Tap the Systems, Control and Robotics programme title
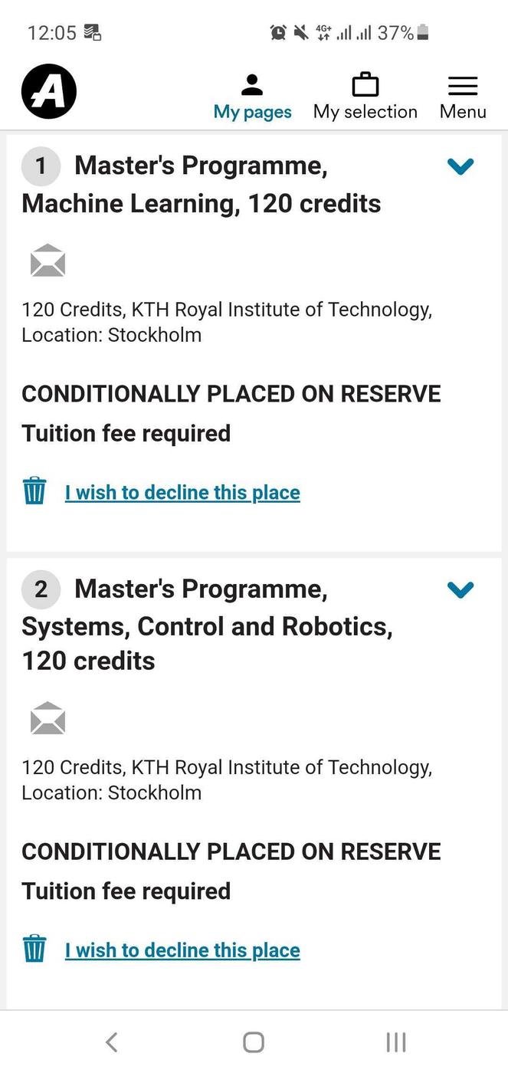 tap(207, 625)
